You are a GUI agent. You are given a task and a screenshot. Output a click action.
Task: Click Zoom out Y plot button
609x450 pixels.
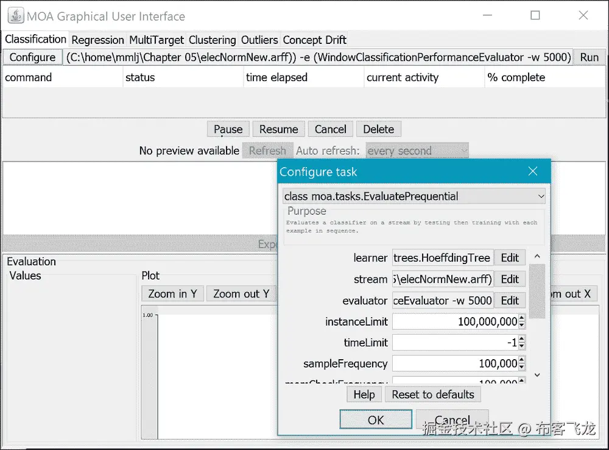tap(241, 294)
